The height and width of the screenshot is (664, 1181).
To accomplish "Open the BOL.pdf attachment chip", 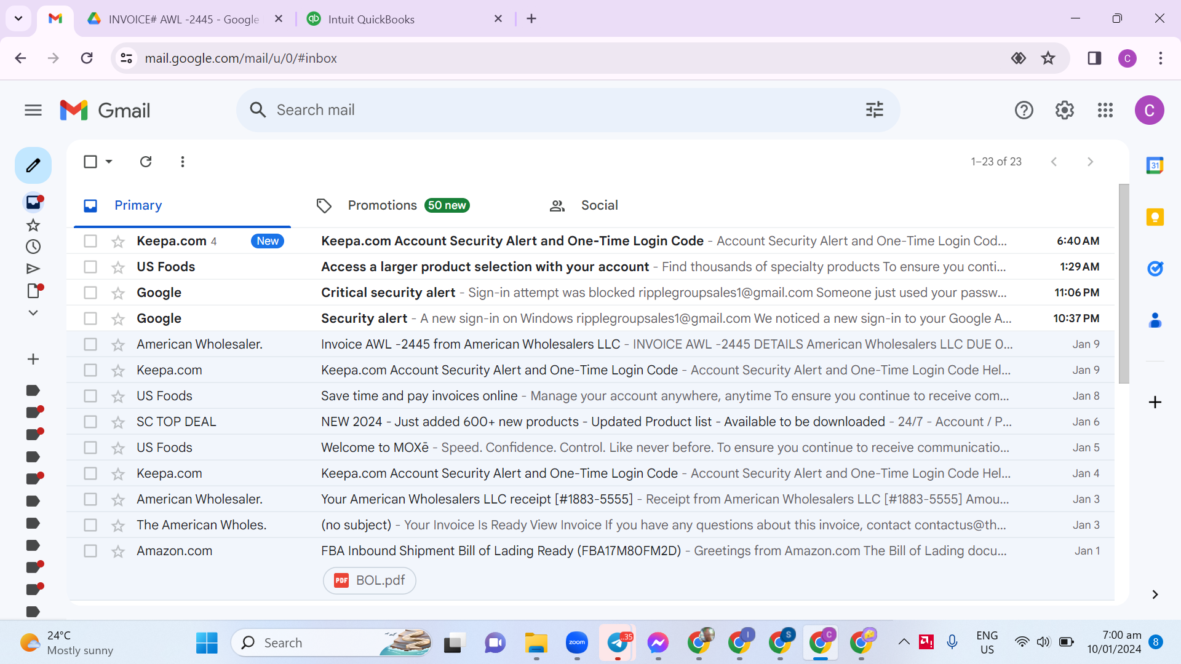I will (370, 580).
